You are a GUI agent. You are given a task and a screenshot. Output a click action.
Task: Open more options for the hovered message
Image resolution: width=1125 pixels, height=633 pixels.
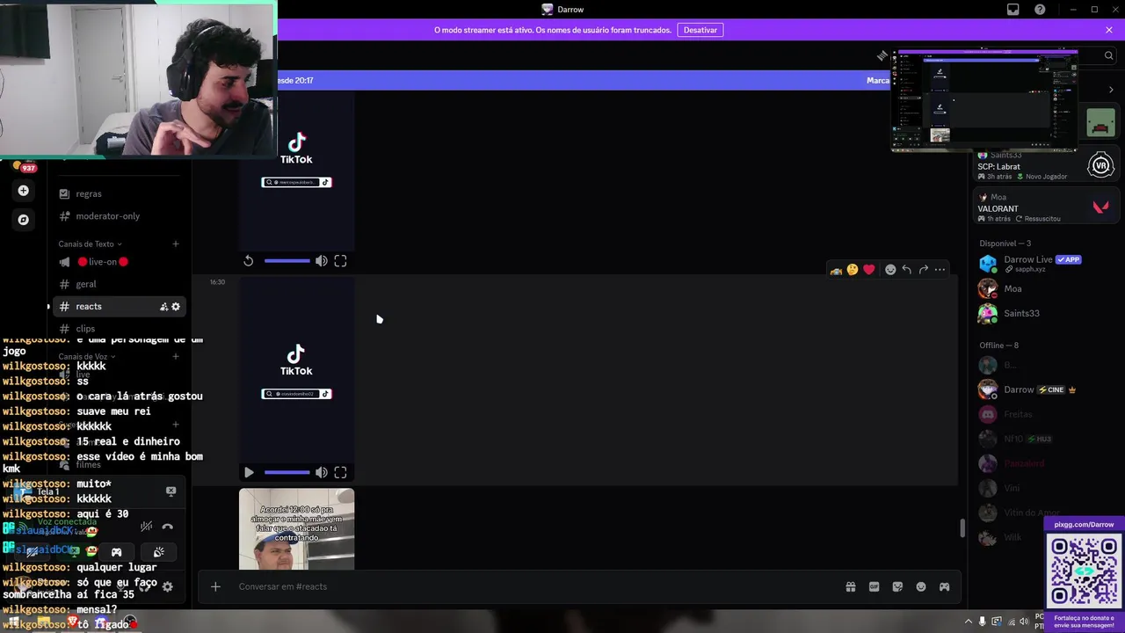940,270
